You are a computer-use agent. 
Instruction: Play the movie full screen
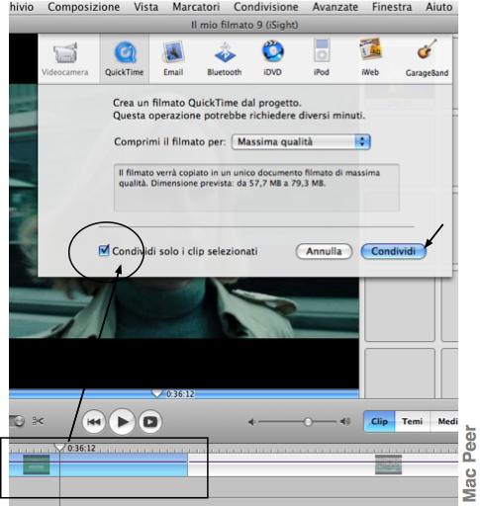(150, 421)
